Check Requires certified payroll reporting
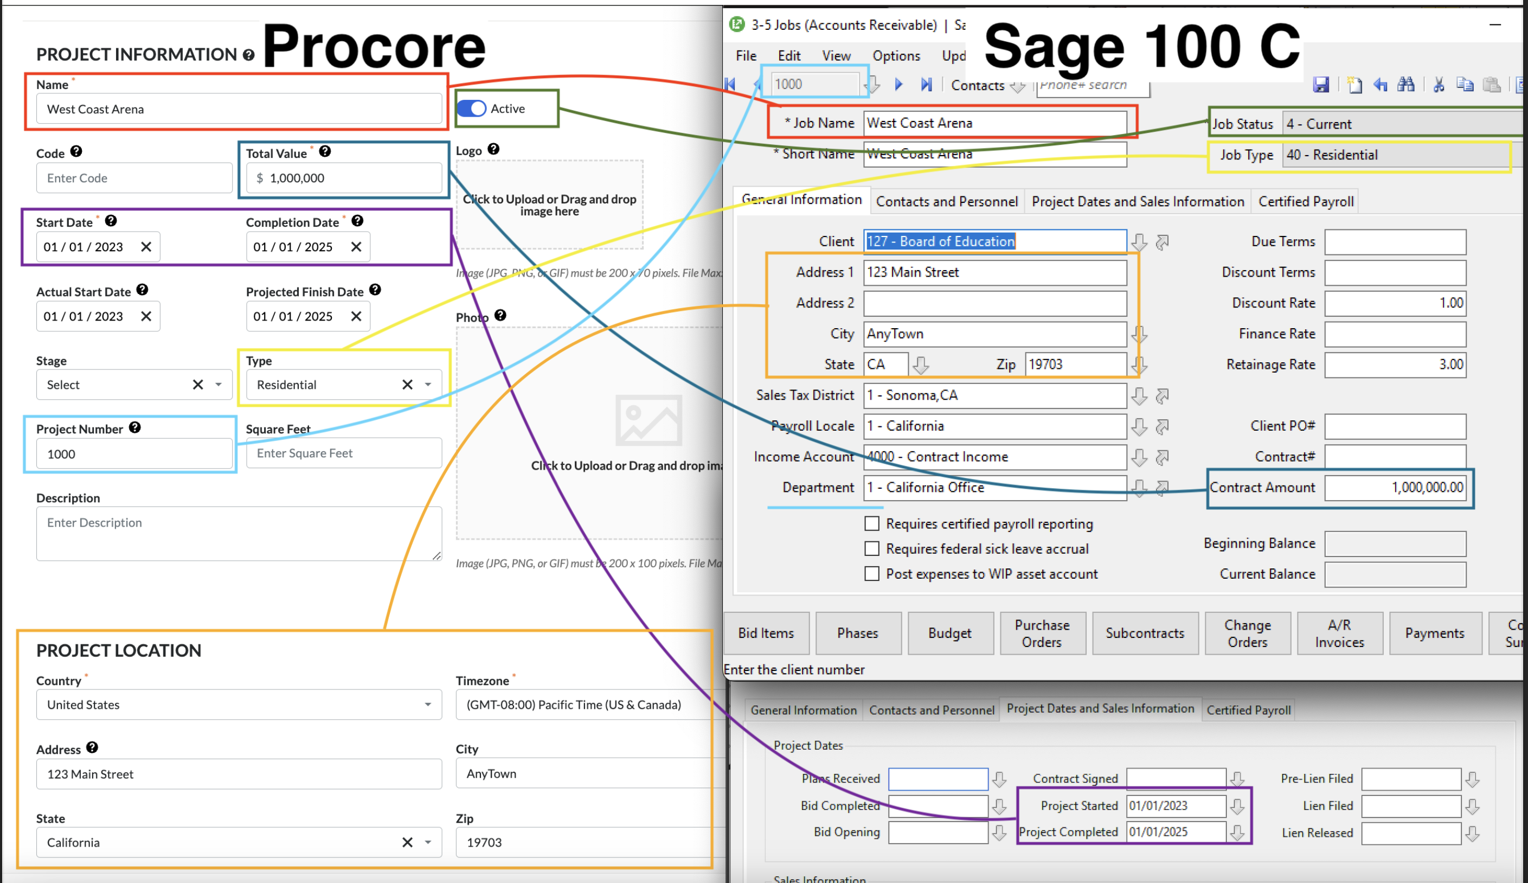Screen dimensions: 1528x883 point(871,523)
